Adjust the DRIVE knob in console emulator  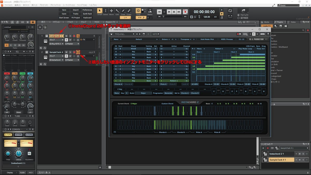[x=19, y=153]
